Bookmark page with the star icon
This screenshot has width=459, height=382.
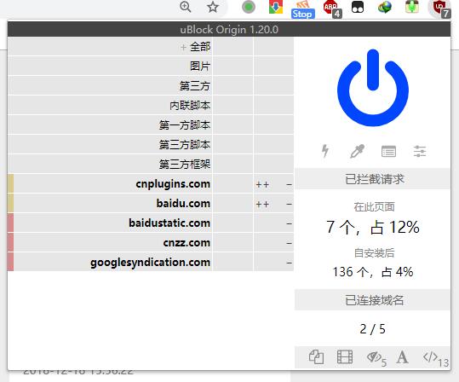(213, 7)
